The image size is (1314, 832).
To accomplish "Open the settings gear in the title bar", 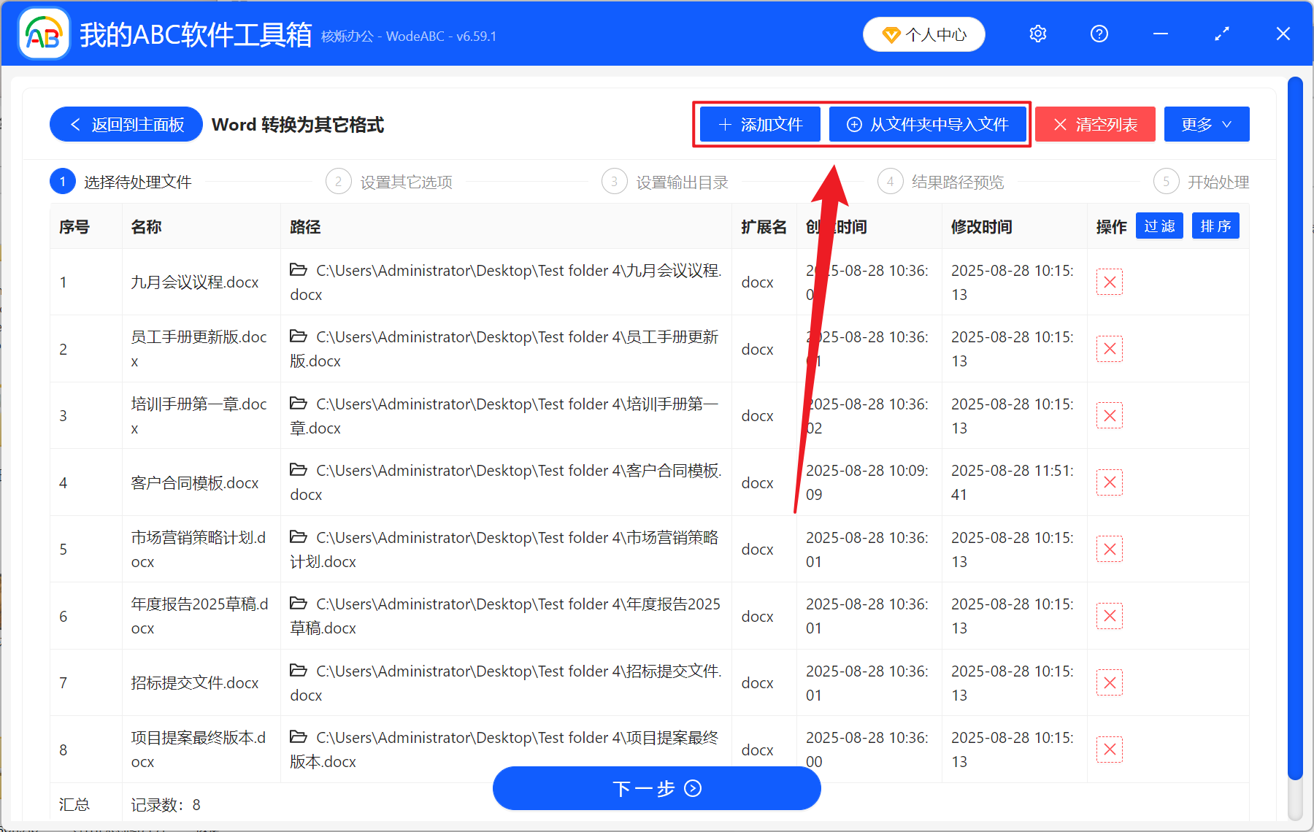I will pos(1037,34).
